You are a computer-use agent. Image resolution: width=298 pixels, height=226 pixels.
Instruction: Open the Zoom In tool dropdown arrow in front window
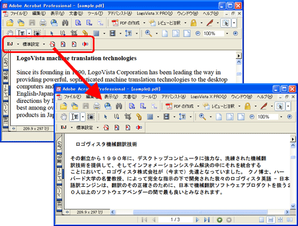pos(210,117)
